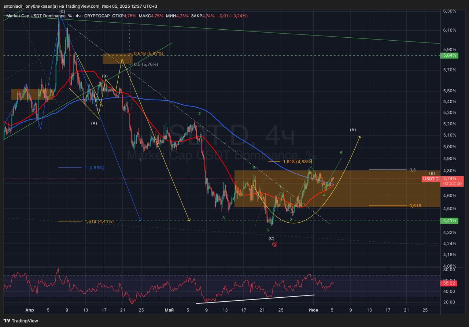This screenshot has width=469, height=327.
Task: Click the Апр month label on time axis
Action: [30, 310]
